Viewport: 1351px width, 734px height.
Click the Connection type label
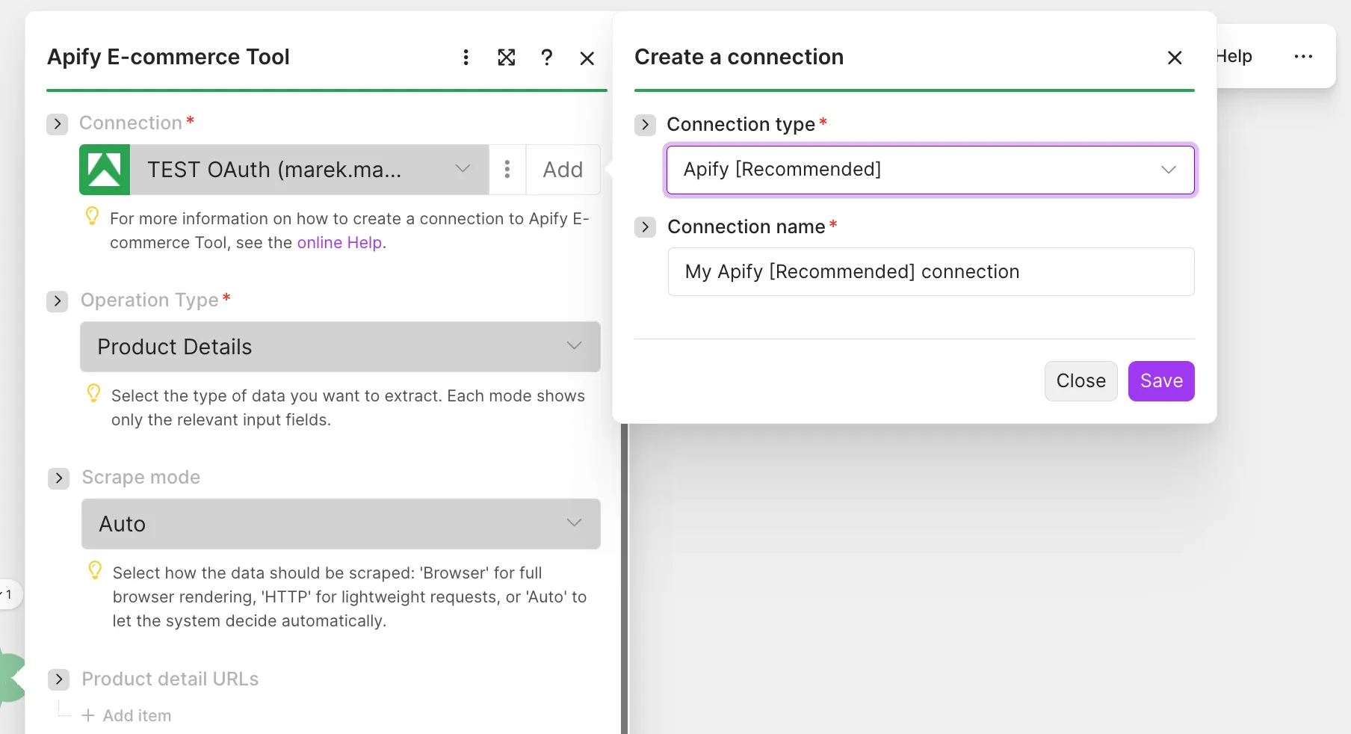741,124
